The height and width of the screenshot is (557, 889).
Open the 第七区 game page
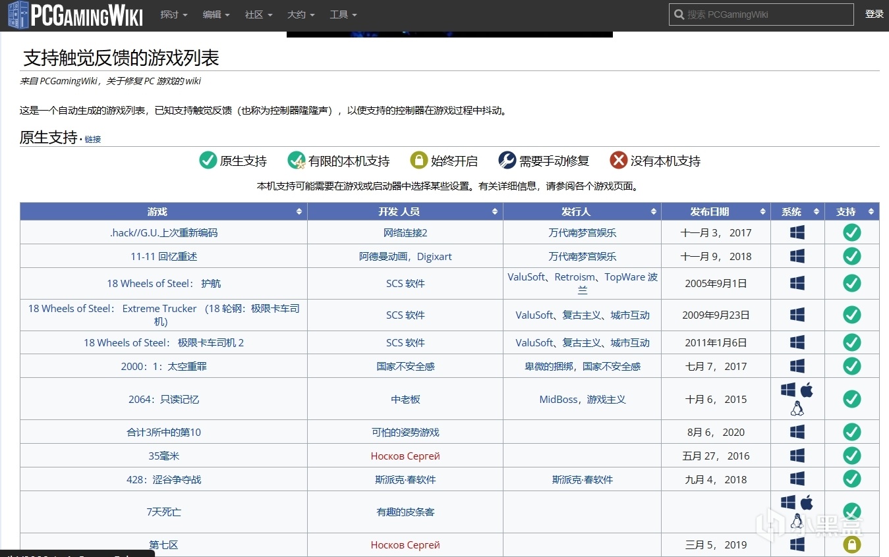tap(163, 544)
